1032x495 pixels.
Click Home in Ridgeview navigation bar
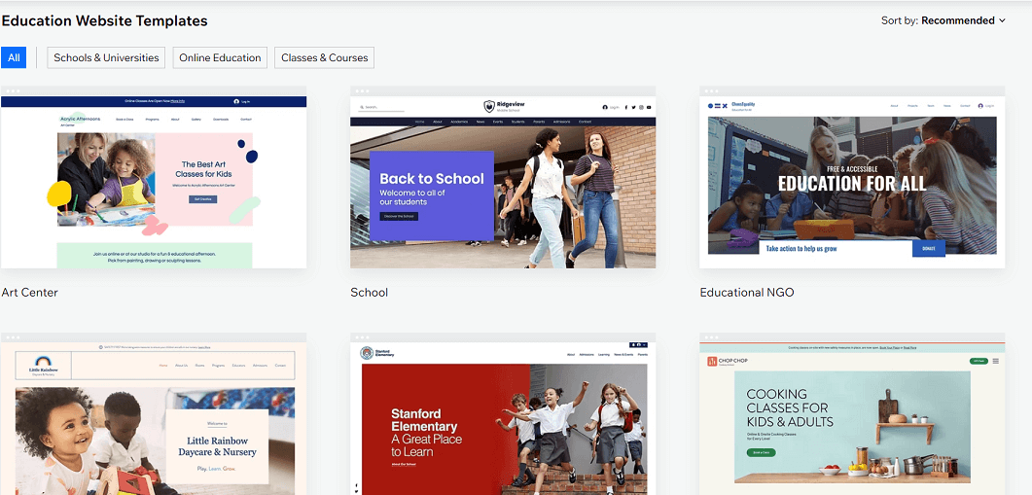pyautogui.click(x=419, y=122)
